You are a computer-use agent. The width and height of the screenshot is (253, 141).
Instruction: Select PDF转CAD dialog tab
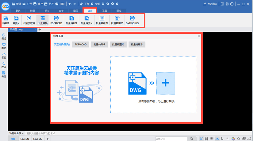(x=81, y=45)
